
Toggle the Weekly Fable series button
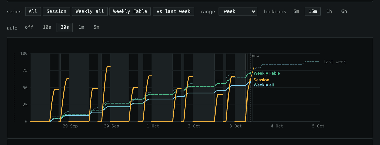click(130, 11)
